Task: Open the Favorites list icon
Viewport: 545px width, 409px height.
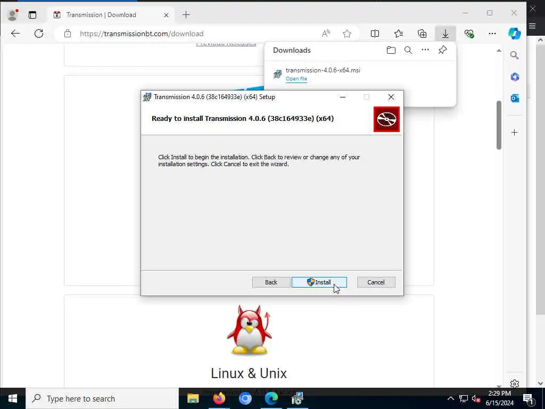Action: click(399, 34)
